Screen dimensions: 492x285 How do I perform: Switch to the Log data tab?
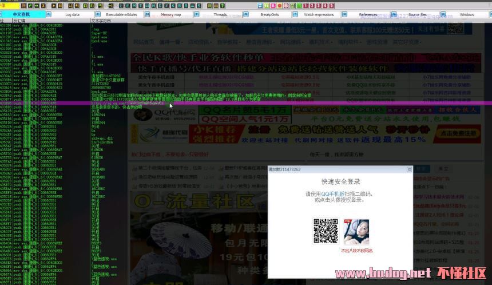tap(73, 14)
